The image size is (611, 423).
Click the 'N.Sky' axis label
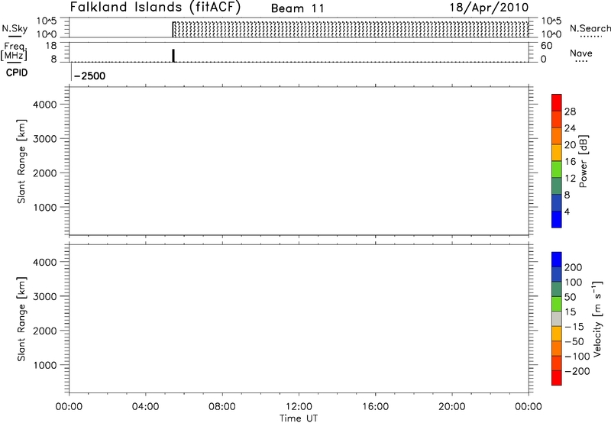coord(15,28)
